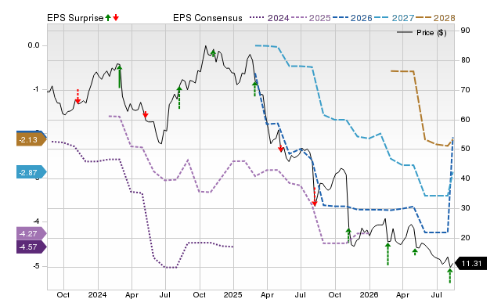Image resolution: width=501 pixels, height=299 pixels.
Task: Click the black 11.31 price tag
Action: pyautogui.click(x=470, y=264)
